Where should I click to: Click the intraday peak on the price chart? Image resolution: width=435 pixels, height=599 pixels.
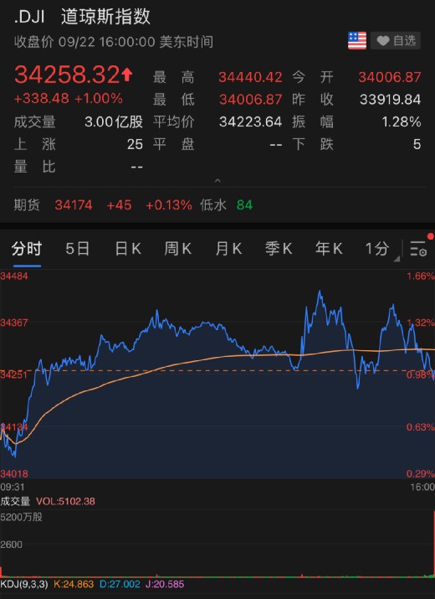pos(320,292)
